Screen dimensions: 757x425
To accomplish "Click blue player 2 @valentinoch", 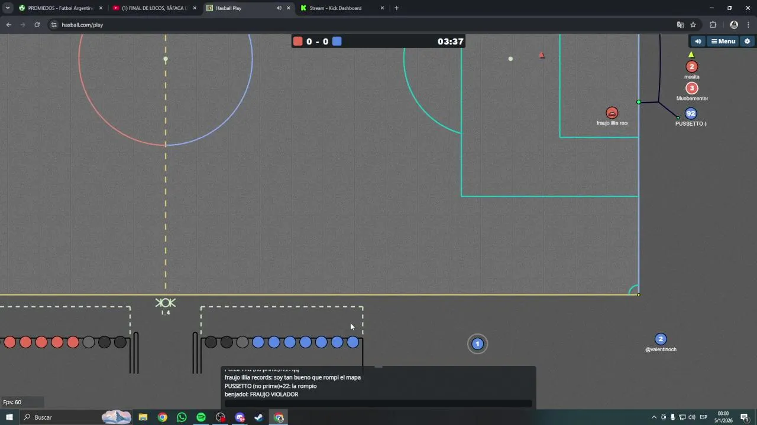I will pos(661,339).
